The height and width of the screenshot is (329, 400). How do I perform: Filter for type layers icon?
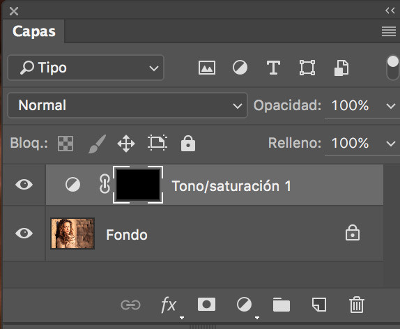click(273, 68)
